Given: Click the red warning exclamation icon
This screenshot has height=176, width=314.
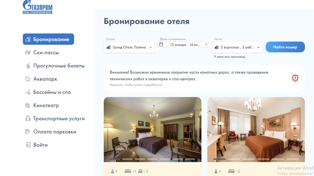Looking at the screenshot, I should 295,78.
